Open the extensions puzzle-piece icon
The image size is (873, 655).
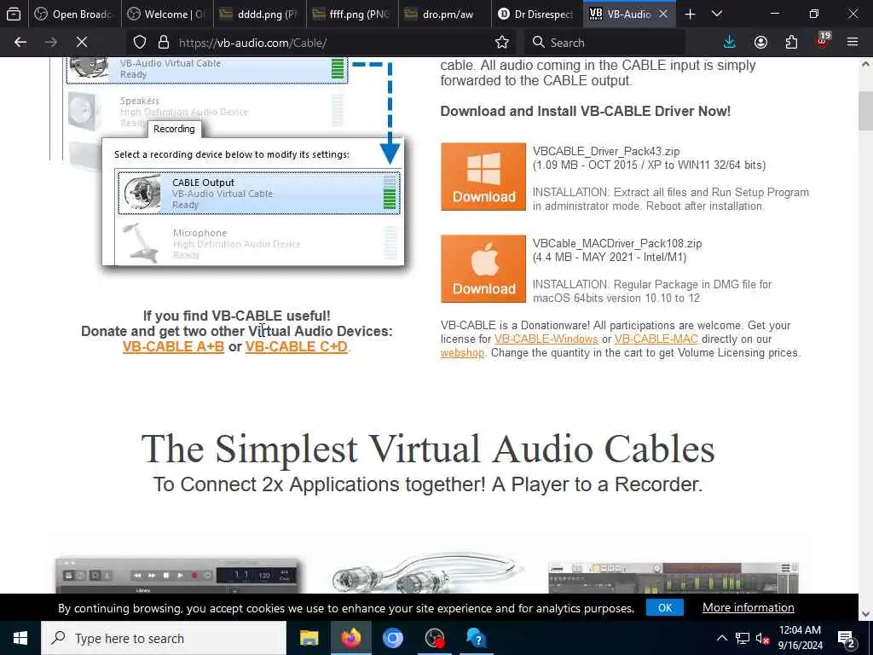tap(791, 43)
